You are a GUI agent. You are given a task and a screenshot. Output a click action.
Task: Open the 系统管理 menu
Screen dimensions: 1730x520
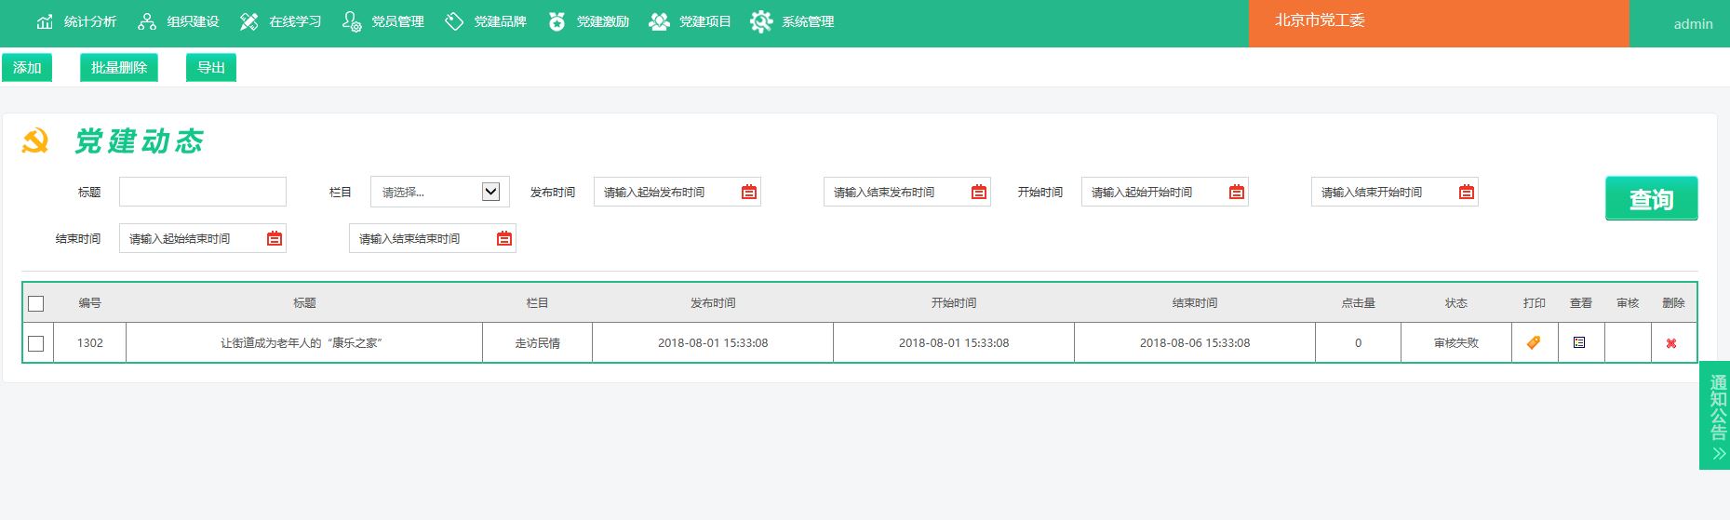[793, 21]
